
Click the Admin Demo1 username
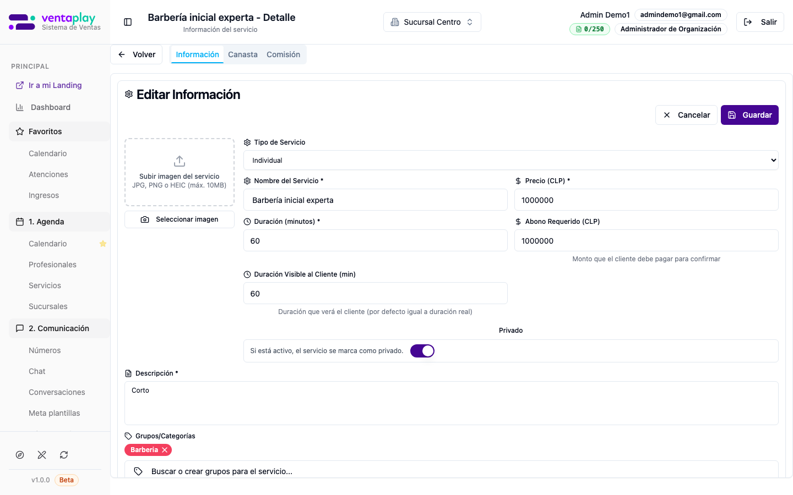point(605,15)
